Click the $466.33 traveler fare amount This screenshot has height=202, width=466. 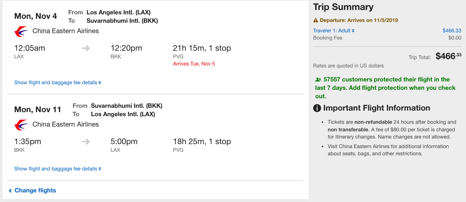[452, 31]
